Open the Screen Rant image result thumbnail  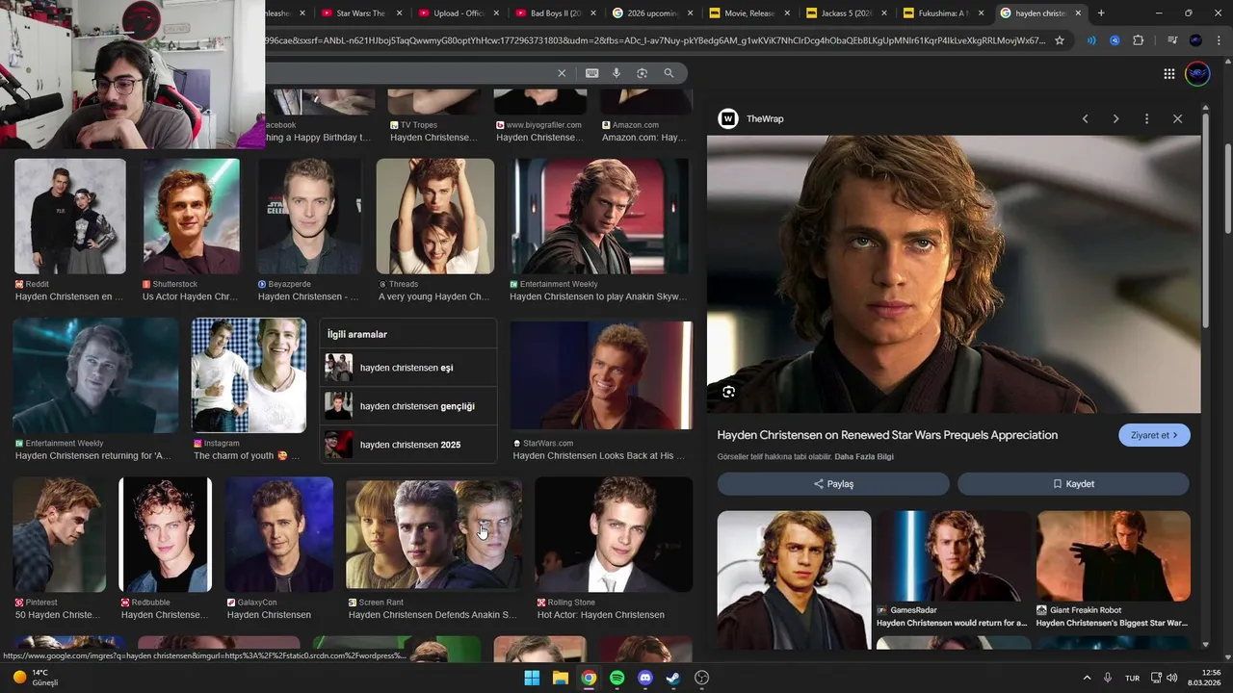(433, 534)
